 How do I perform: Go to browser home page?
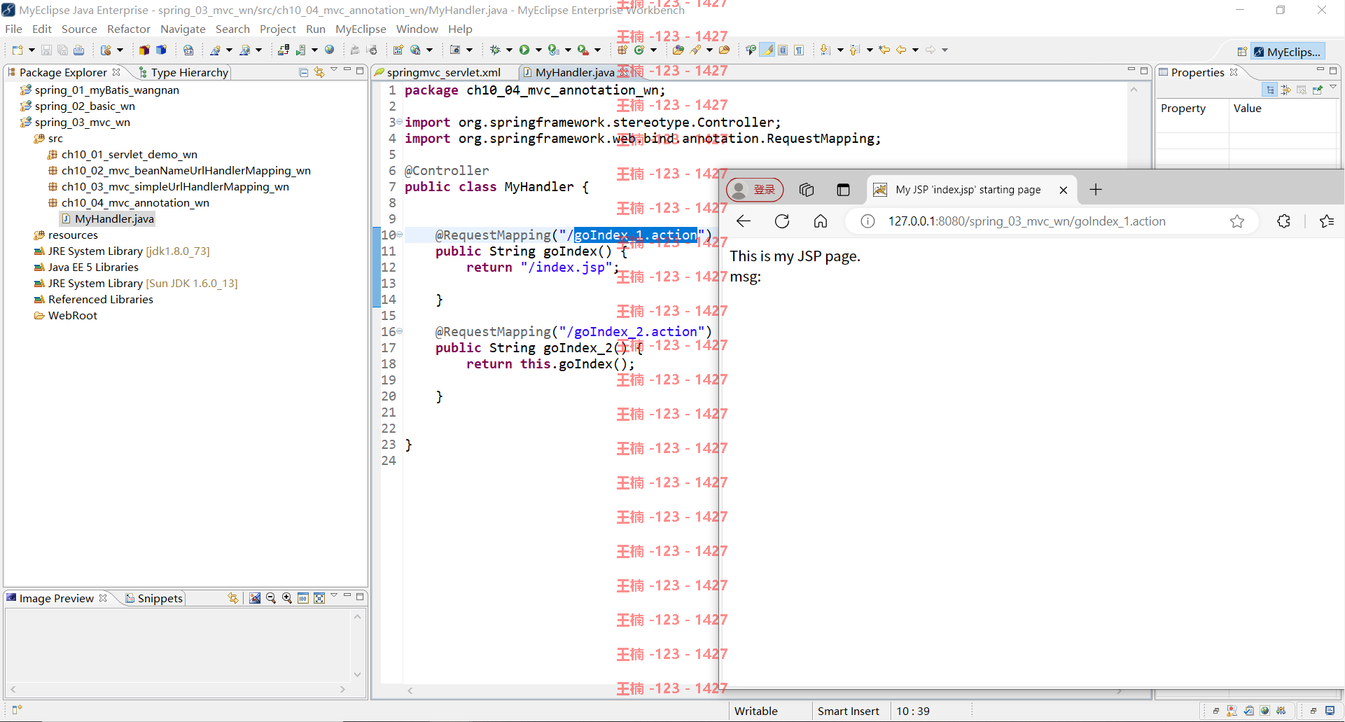tap(821, 221)
